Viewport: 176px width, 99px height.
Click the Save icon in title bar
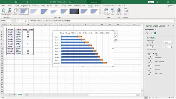pos(16,2)
